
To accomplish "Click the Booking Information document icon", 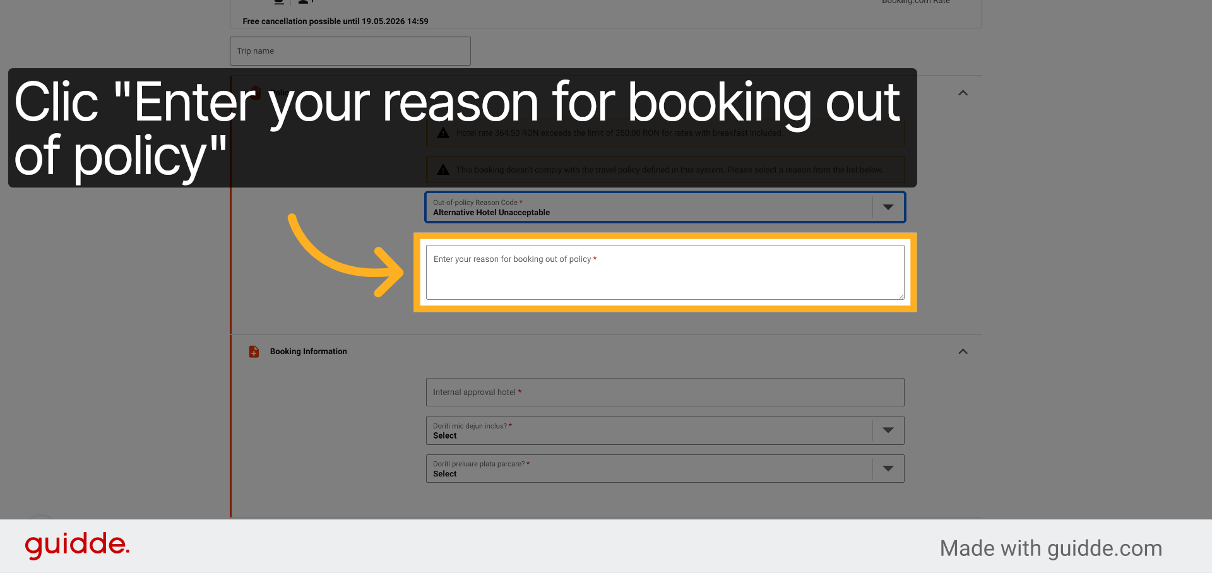I will point(254,351).
